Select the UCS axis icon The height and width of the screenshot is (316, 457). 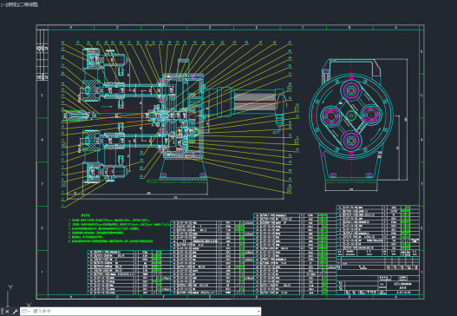pos(18,297)
